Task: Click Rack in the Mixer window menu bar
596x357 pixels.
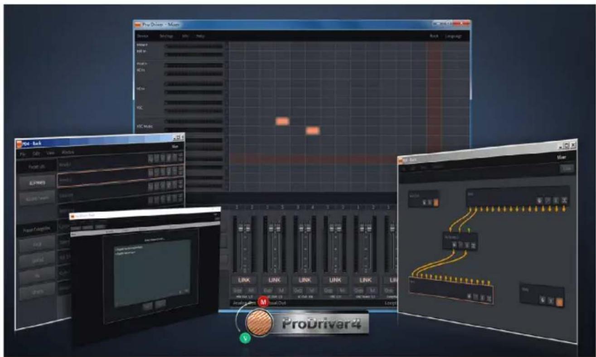Action: [x=434, y=36]
